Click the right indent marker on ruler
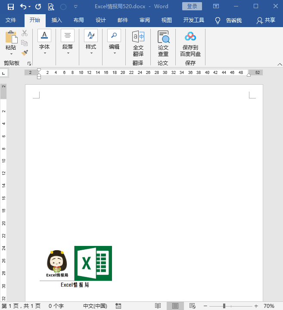The image size is (283, 310). tap(249, 75)
